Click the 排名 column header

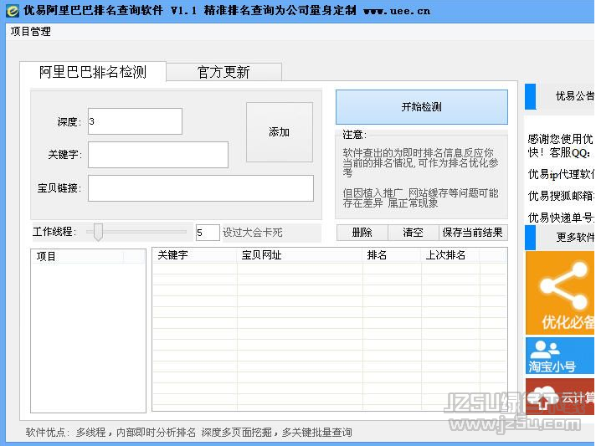point(392,255)
